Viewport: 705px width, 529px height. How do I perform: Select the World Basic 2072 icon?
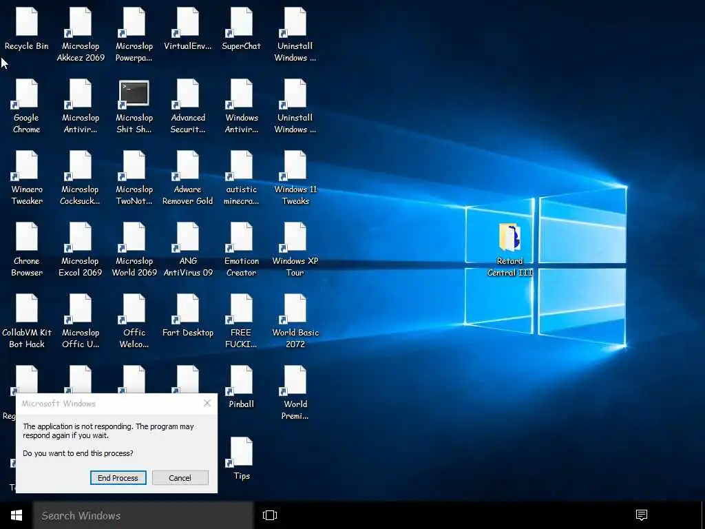click(295, 321)
